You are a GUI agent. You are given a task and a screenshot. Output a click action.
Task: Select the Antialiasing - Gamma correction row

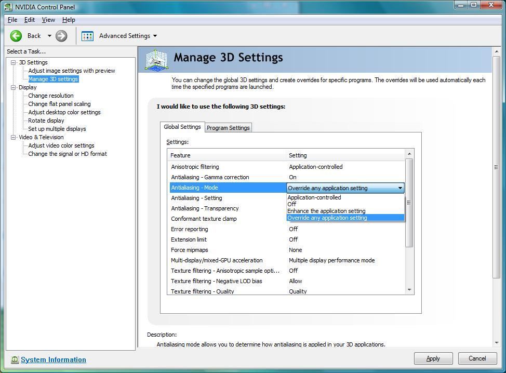(x=287, y=177)
